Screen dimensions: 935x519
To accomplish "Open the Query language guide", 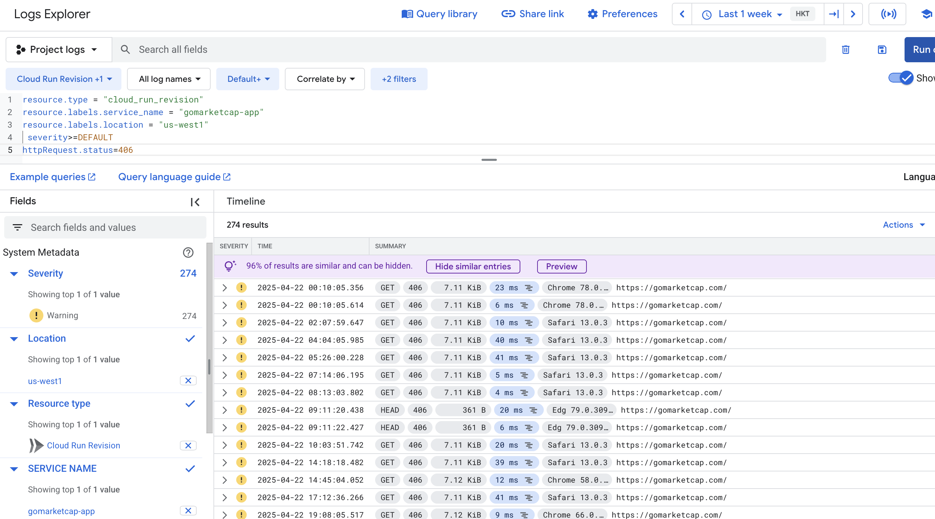I will click(175, 177).
